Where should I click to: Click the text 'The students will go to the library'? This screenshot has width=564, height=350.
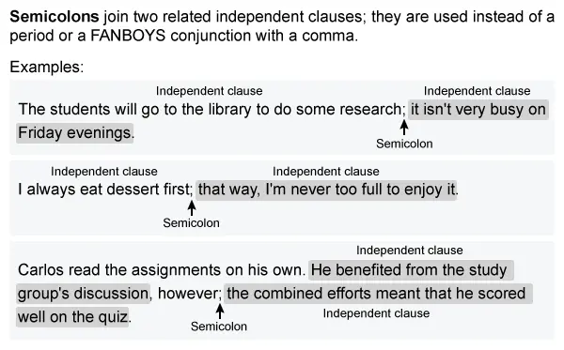[x=135, y=110]
